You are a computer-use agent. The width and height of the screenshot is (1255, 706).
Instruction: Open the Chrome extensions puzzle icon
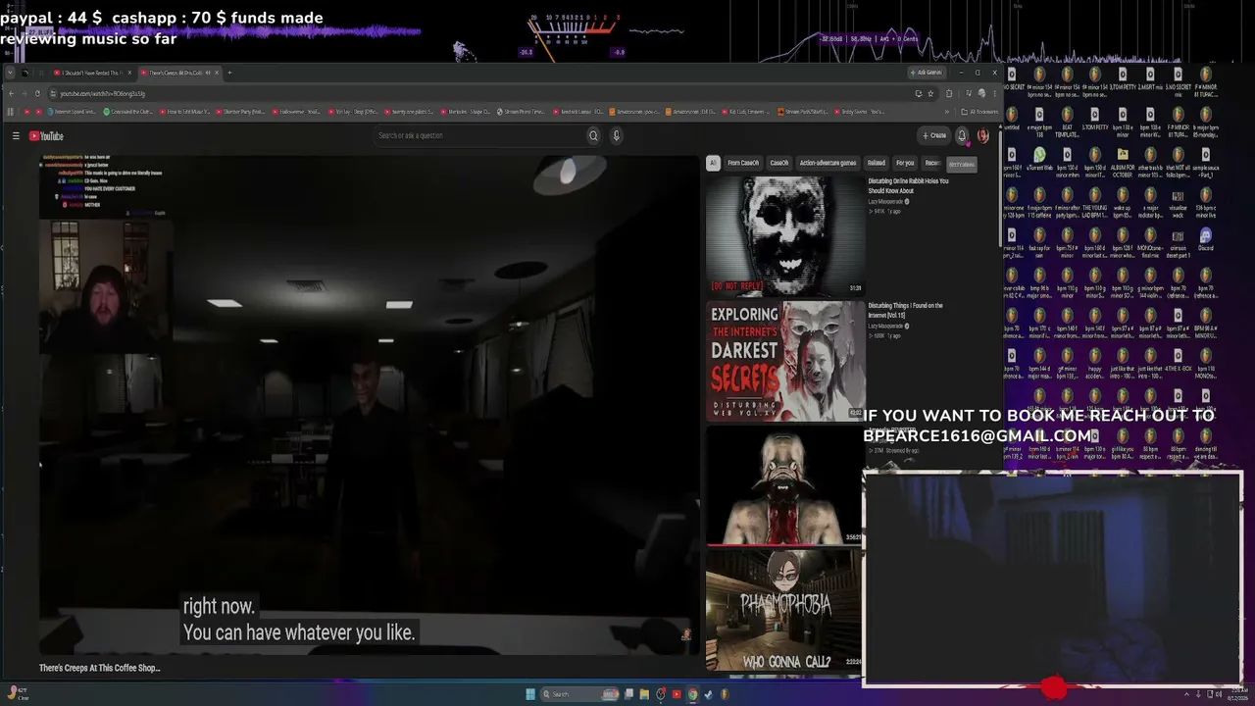coord(948,93)
